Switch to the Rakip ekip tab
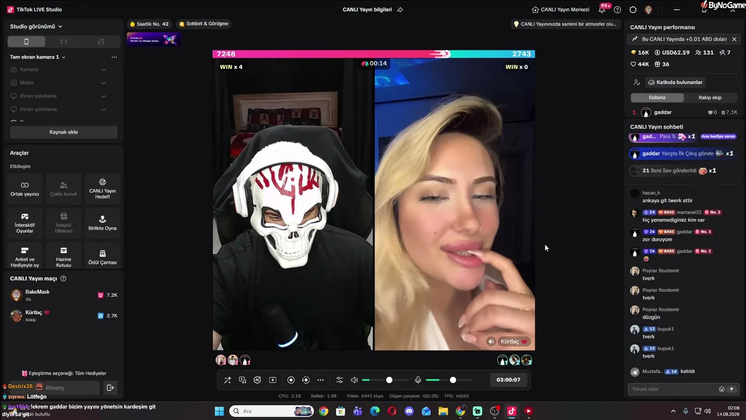Image resolution: width=746 pixels, height=420 pixels. tap(710, 97)
